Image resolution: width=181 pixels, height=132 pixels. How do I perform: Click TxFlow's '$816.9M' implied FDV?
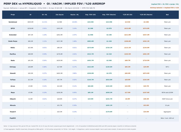pyautogui.click(x=109, y=80)
